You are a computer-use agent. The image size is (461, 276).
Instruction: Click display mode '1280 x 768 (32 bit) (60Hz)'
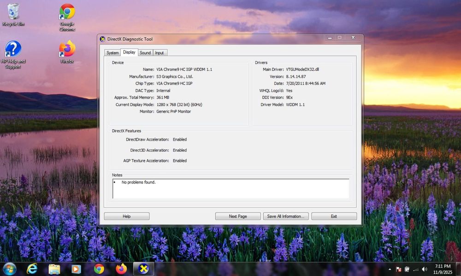(x=179, y=104)
